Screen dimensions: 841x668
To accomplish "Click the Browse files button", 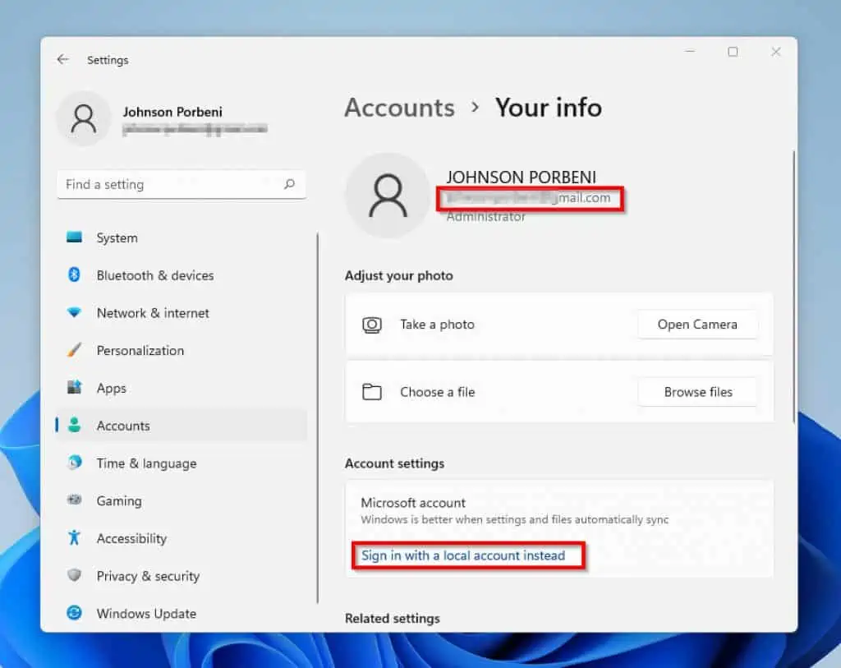I will click(x=697, y=392).
